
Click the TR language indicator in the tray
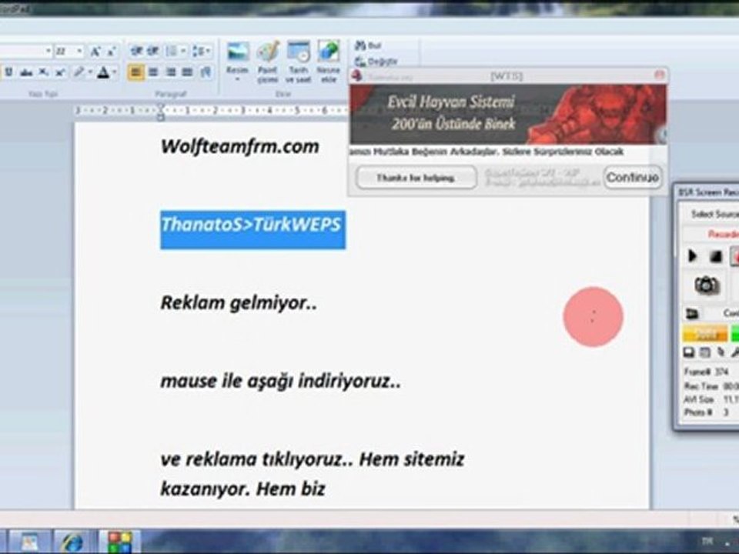707,541
